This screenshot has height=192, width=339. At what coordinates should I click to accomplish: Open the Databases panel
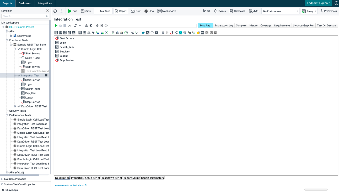(x=237, y=11)
